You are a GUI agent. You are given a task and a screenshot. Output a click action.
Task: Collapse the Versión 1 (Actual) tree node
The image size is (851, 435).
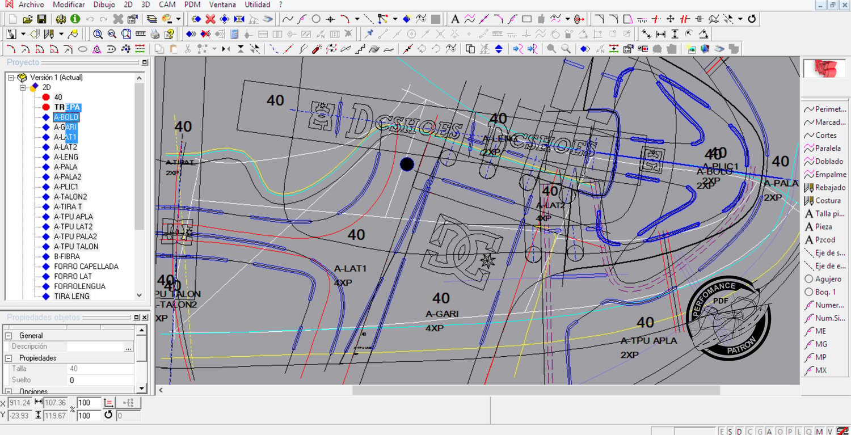(11, 78)
